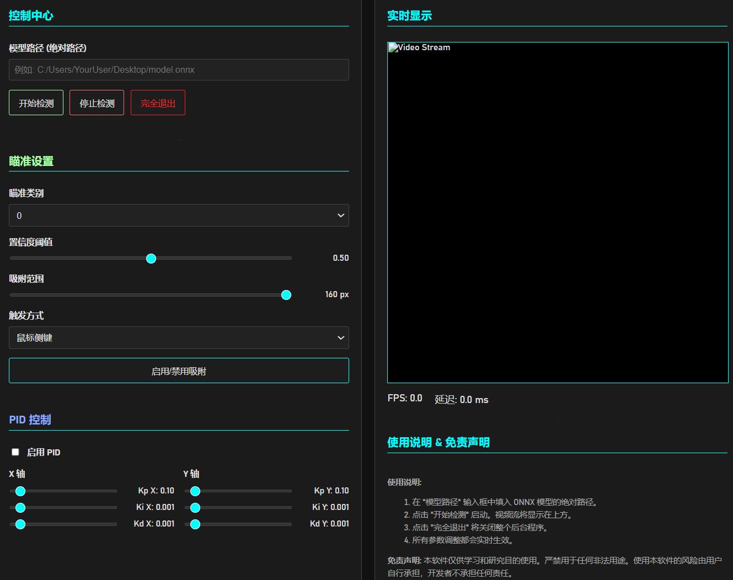733x580 pixels.
Task: Click the Kp Y slider handle
Action: (195, 491)
